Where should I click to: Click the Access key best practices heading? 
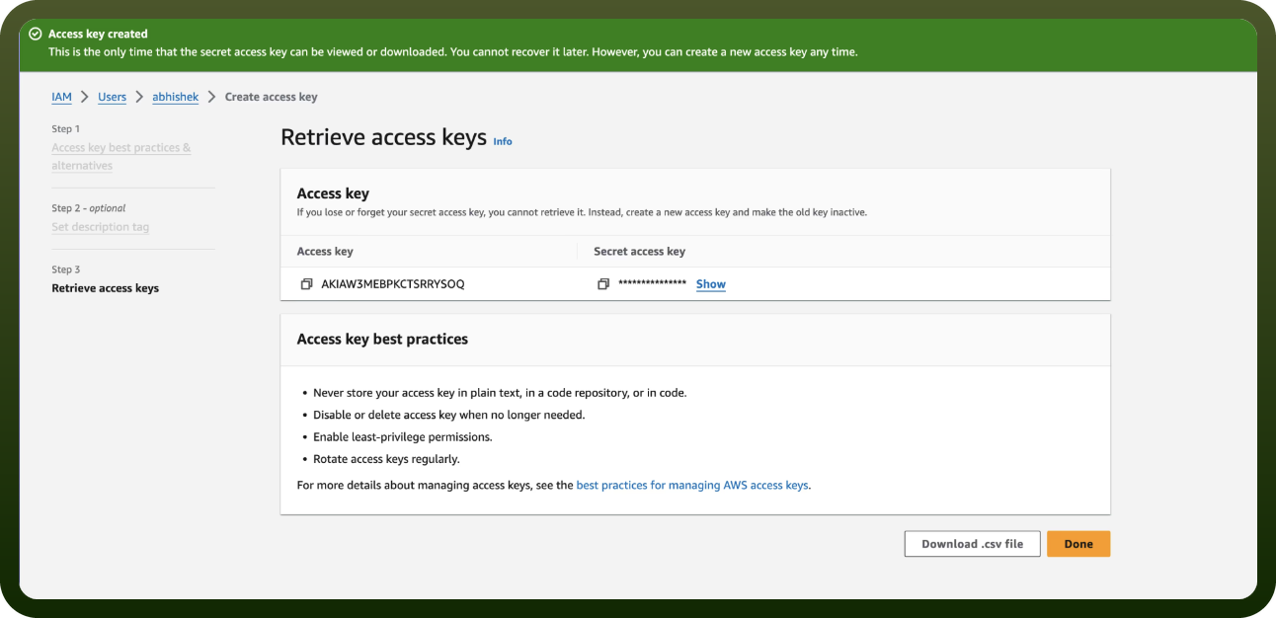[382, 339]
